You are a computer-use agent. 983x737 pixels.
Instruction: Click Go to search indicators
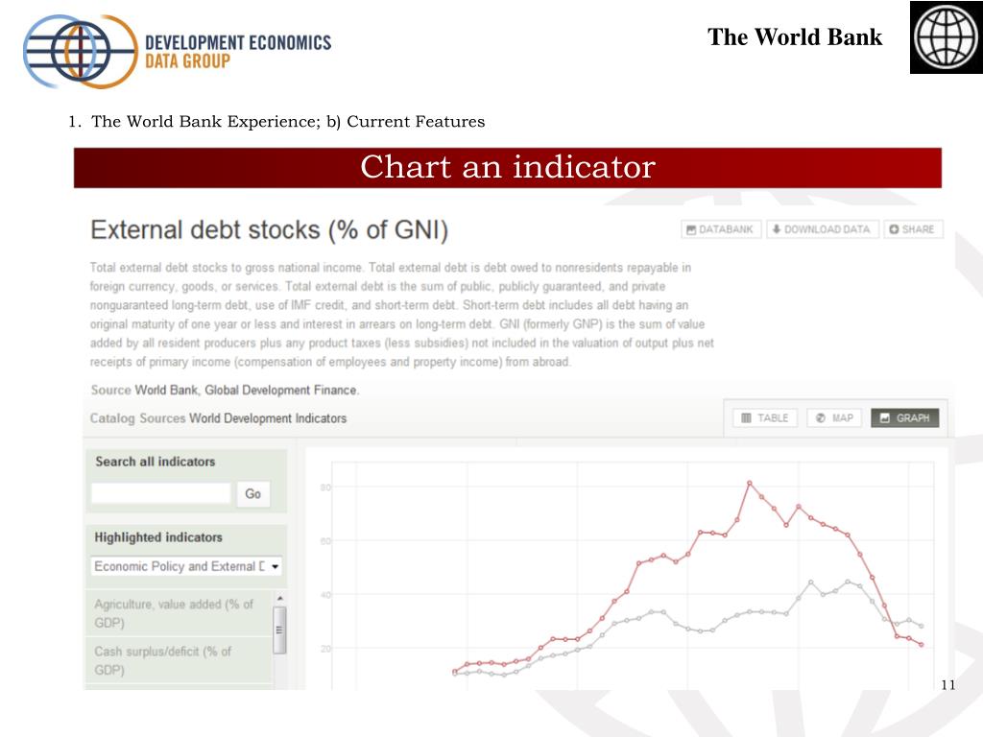[253, 494]
